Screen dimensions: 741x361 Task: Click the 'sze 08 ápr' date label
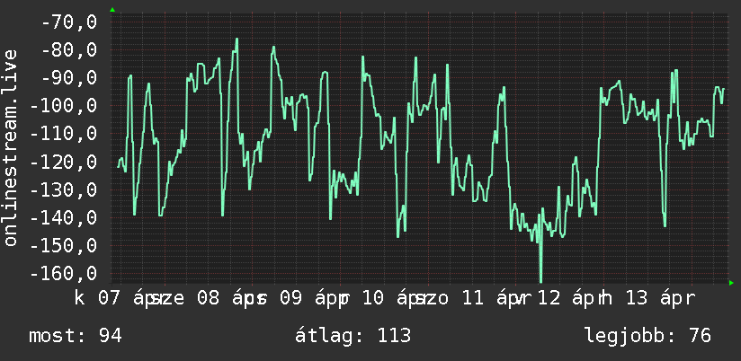[x=208, y=299]
